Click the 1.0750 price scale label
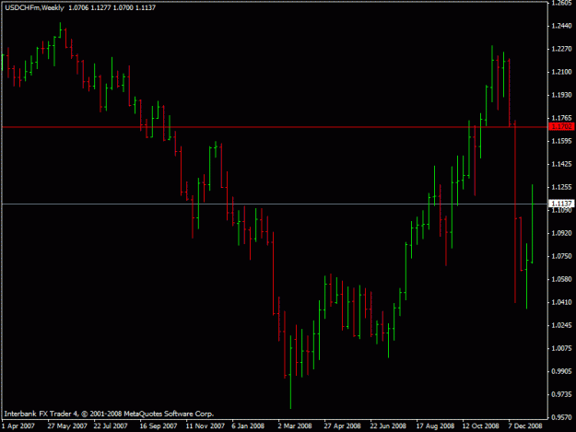 pyautogui.click(x=561, y=256)
